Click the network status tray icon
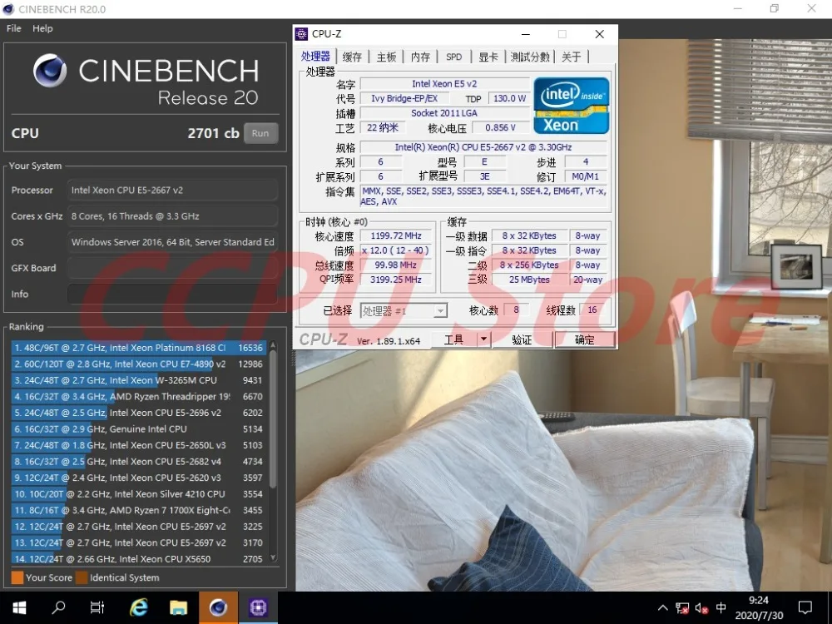This screenshot has width=832, height=624. click(682, 608)
